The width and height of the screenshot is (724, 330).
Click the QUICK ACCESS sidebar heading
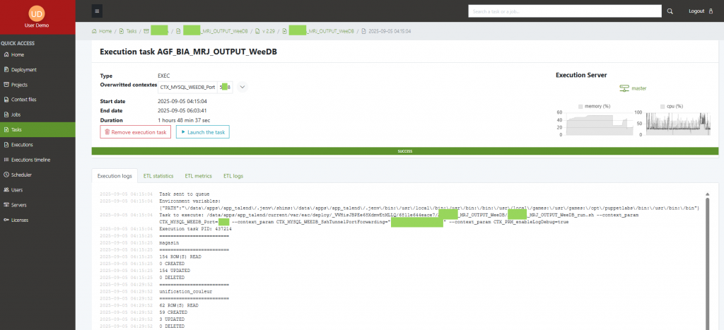point(18,43)
